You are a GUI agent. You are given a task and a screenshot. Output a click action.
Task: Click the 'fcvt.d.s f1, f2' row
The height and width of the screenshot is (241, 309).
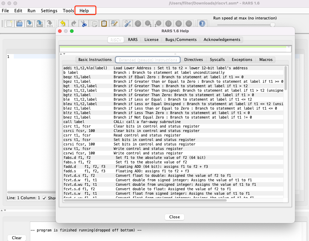[173, 176]
